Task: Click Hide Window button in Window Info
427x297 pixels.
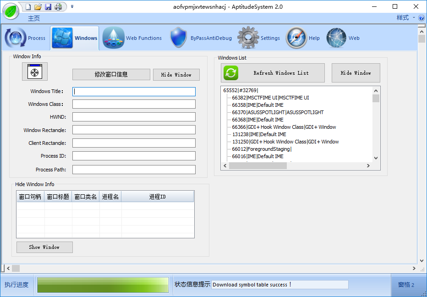Action: pos(176,75)
